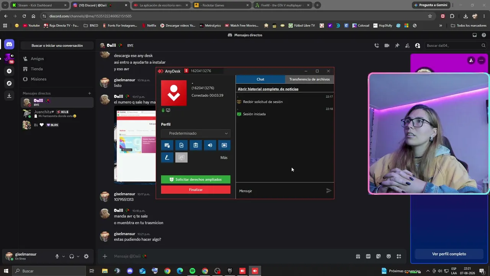Open Discord server discovery compass icon
The width and height of the screenshot is (490, 276).
pos(9,83)
